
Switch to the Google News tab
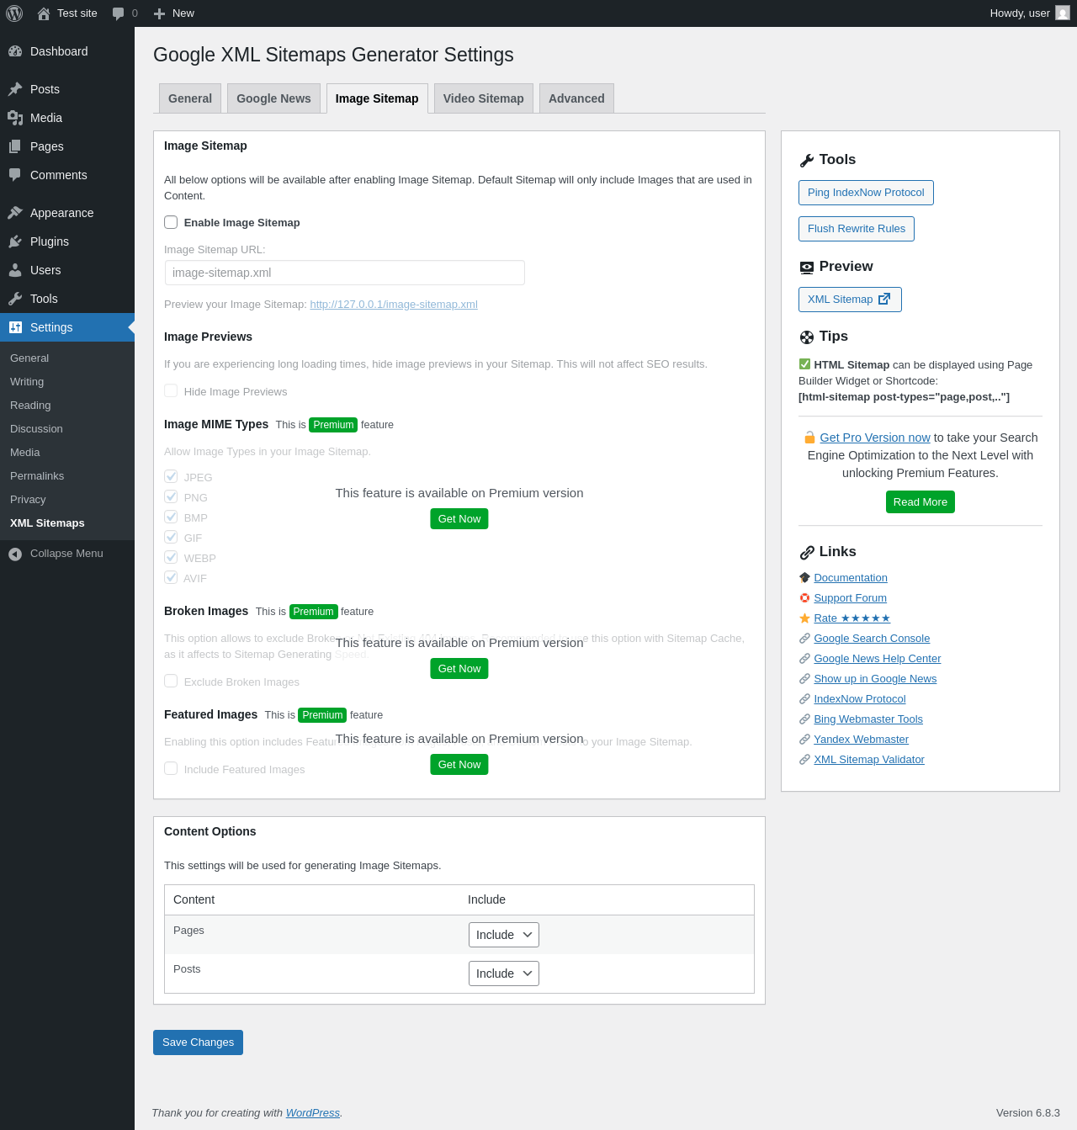point(273,98)
